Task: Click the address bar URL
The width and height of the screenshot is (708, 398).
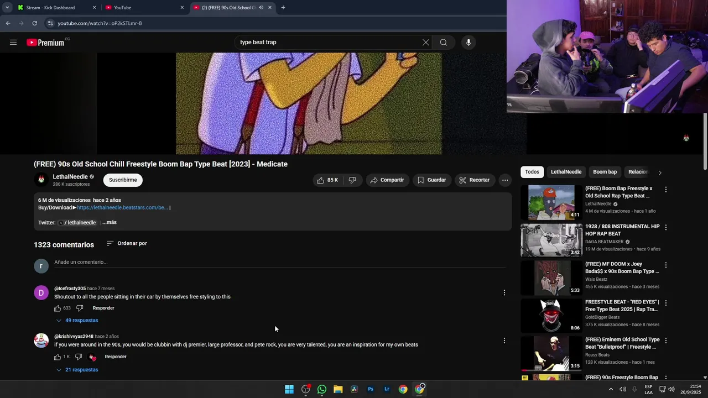Action: 100,23
